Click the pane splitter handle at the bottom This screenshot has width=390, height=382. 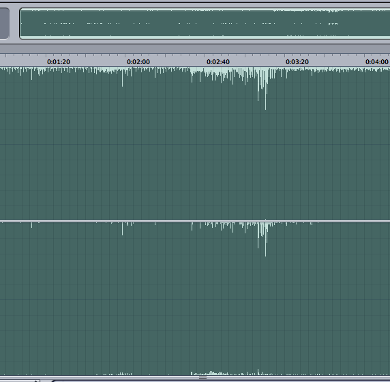[203, 377]
